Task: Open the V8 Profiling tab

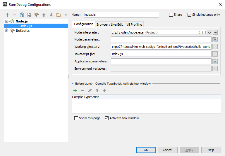Action: 134,24
